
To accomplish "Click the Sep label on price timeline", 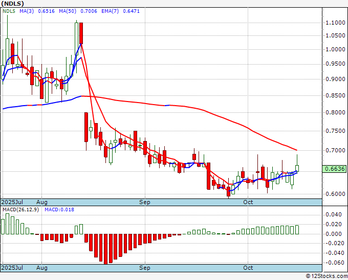I will (145, 202).
